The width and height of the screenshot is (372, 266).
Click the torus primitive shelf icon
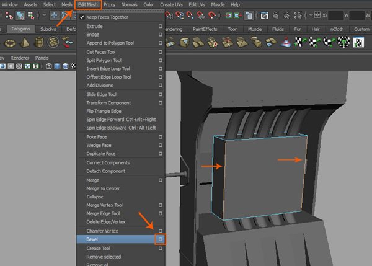(10, 43)
